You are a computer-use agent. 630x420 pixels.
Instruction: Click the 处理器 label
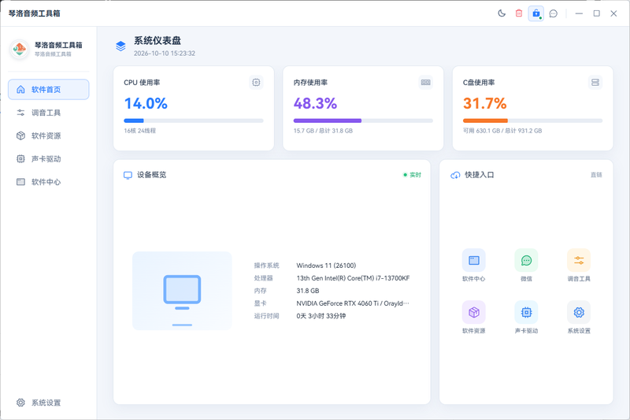pos(263,278)
